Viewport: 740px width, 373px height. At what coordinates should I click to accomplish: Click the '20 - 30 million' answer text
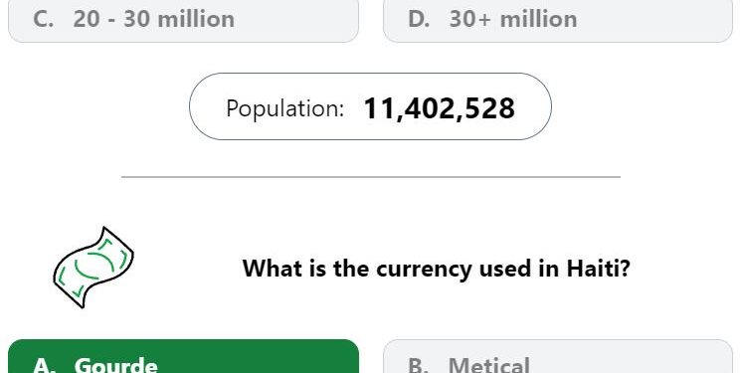tap(154, 19)
